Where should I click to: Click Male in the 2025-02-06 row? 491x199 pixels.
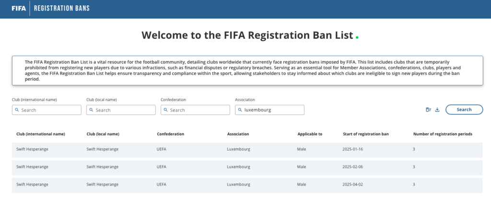(x=302, y=167)
